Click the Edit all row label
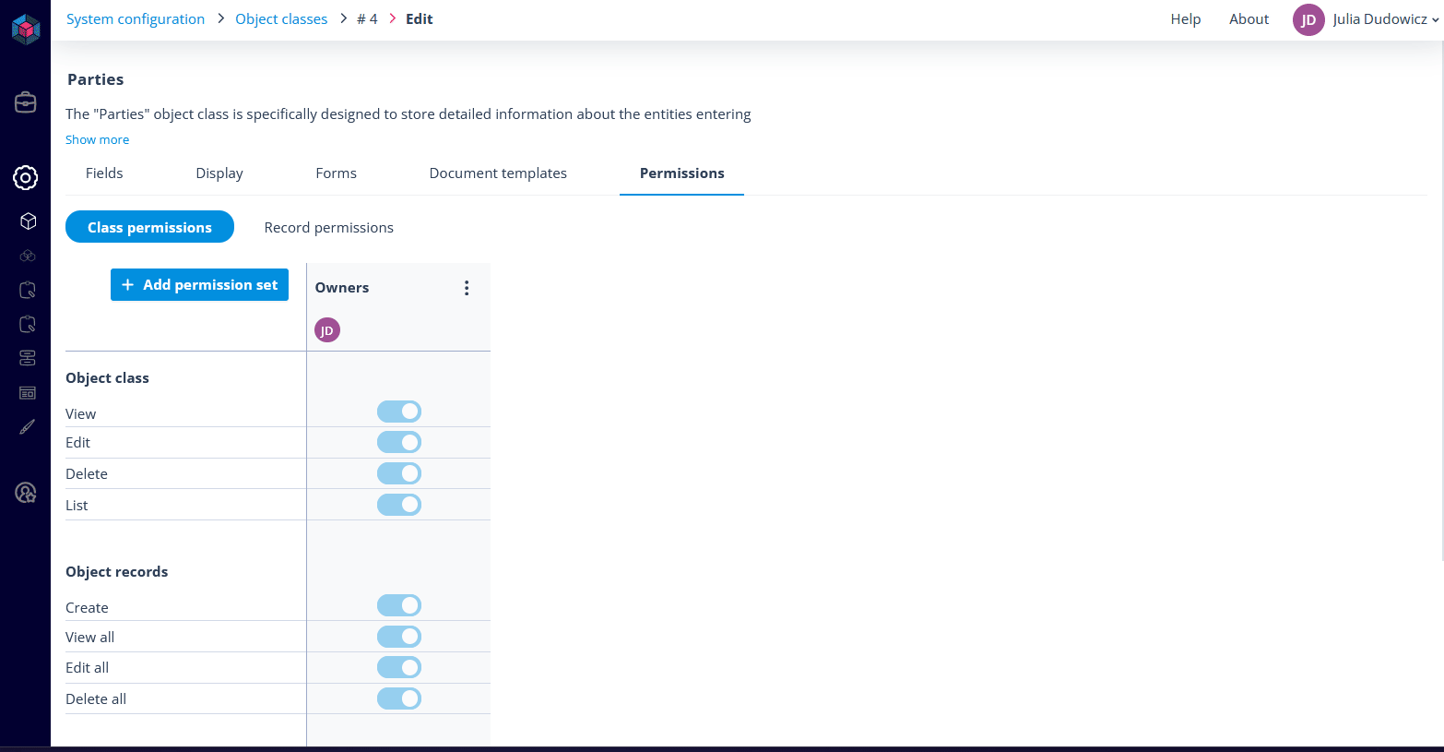This screenshot has width=1444, height=752. pos(87,668)
